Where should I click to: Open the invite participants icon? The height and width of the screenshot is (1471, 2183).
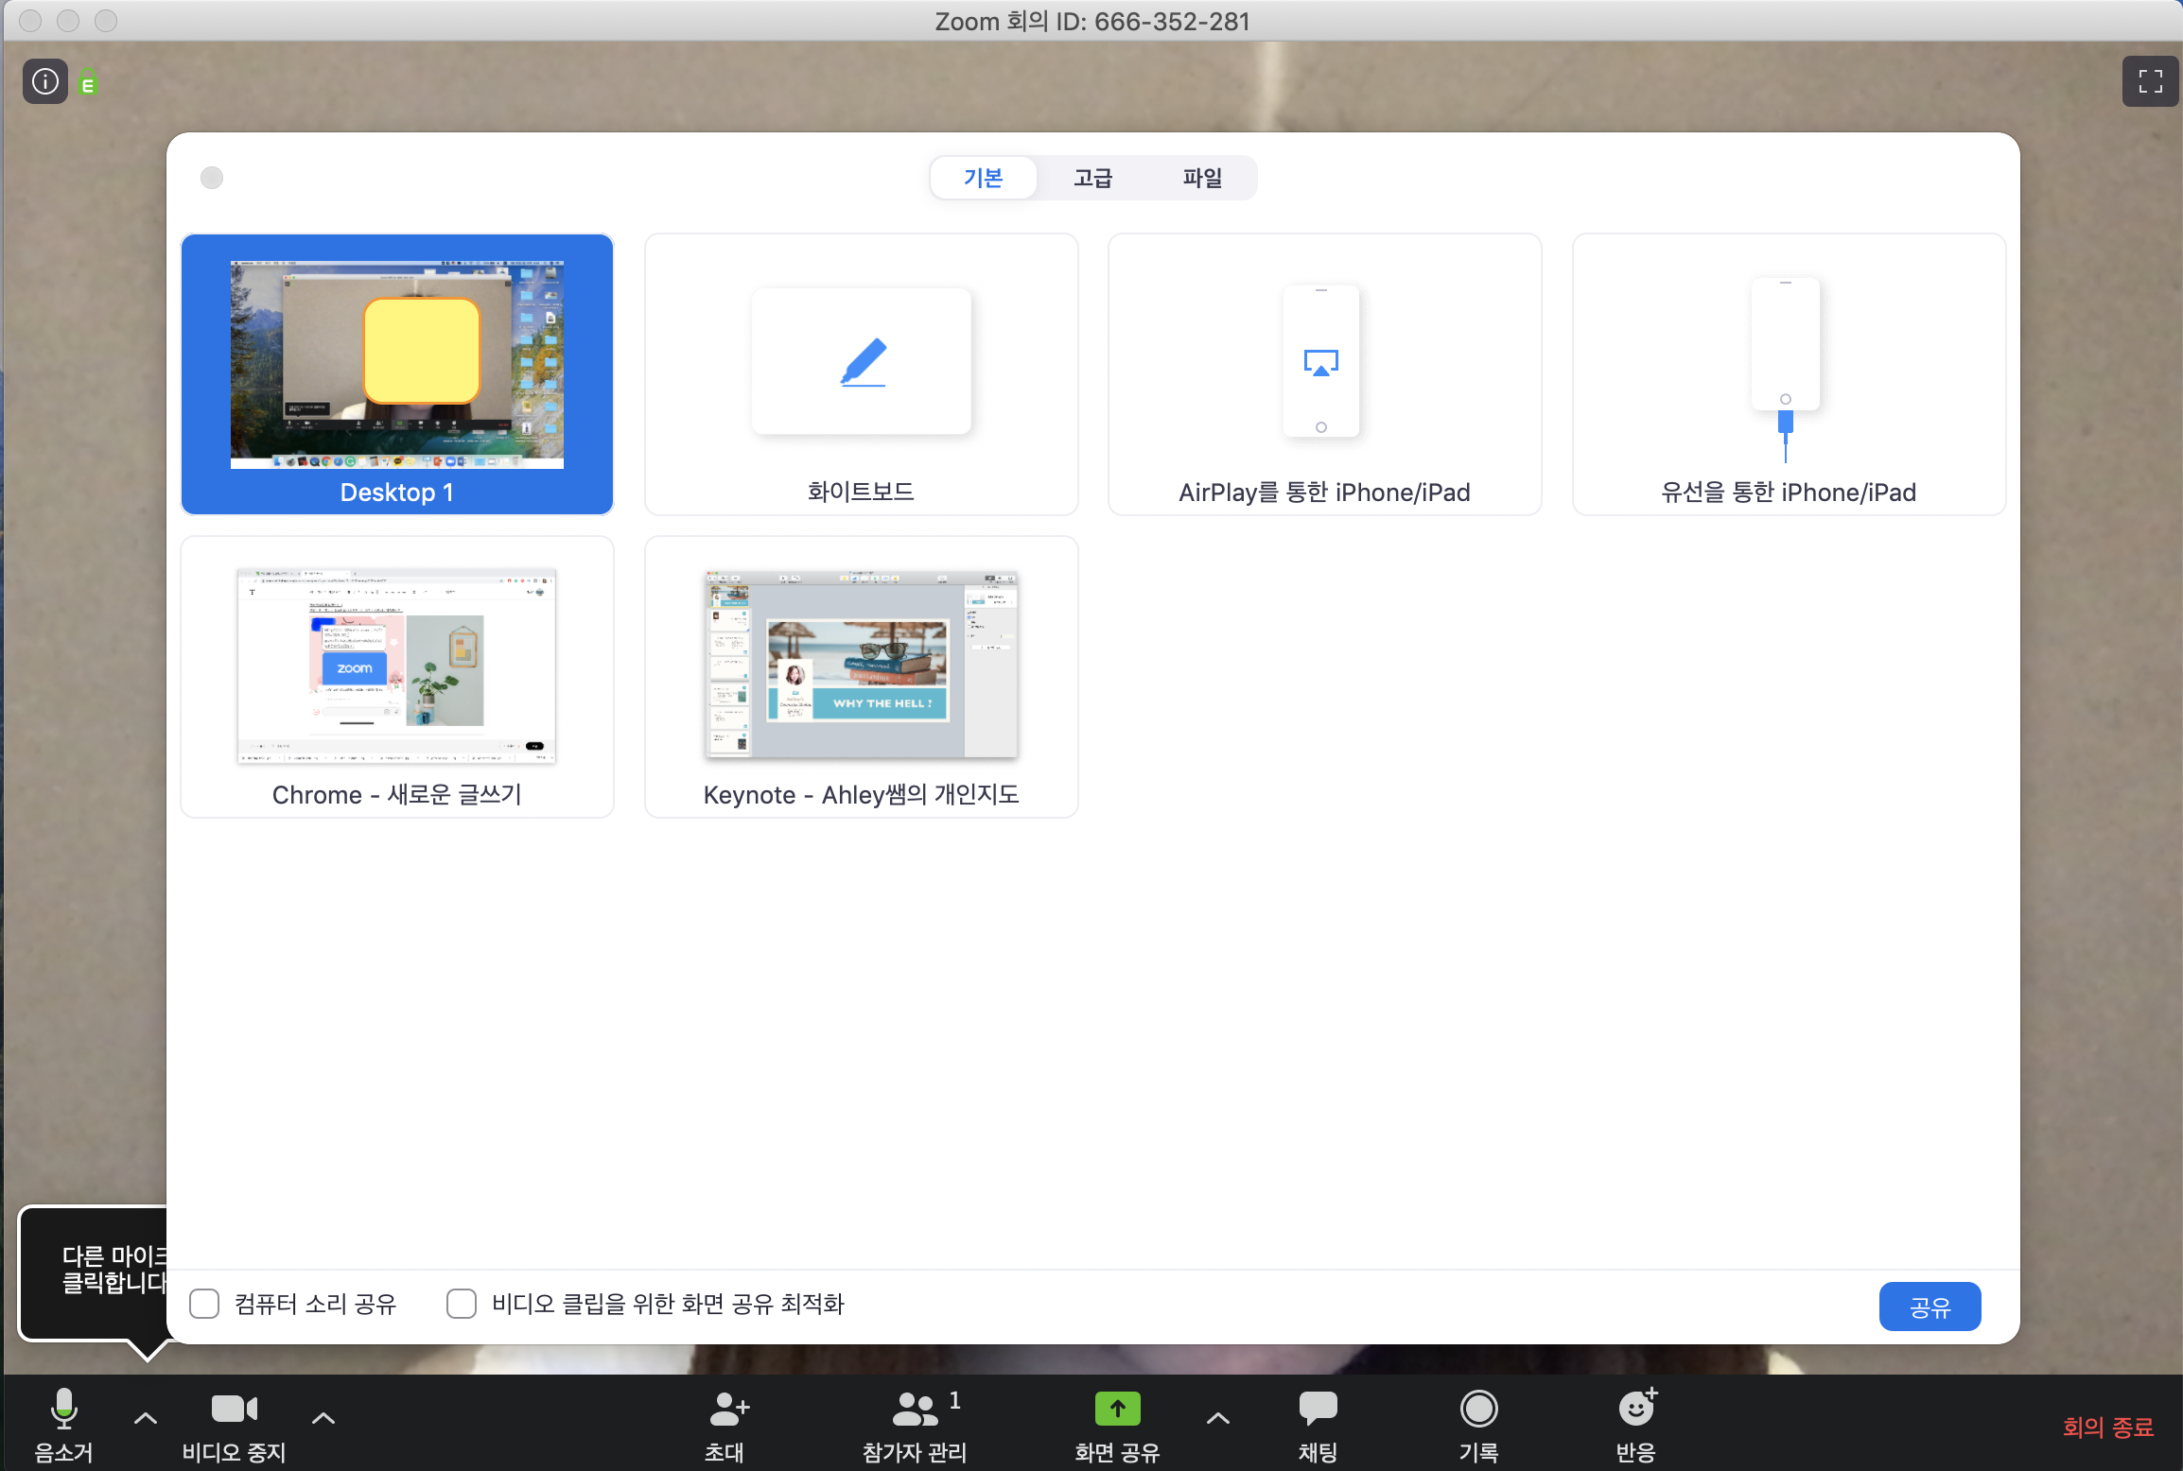click(x=727, y=1409)
